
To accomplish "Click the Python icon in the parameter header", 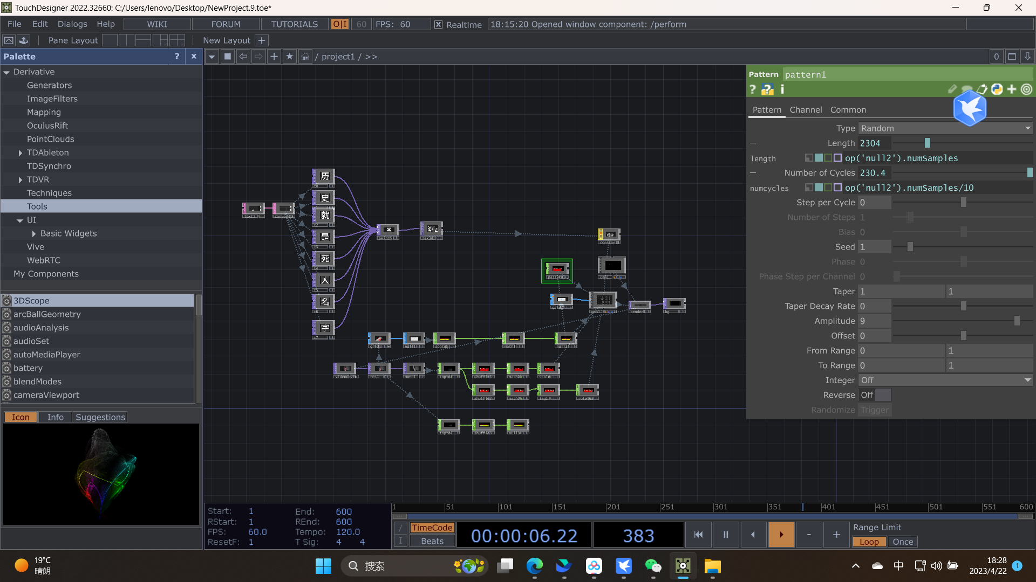I will pyautogui.click(x=997, y=89).
